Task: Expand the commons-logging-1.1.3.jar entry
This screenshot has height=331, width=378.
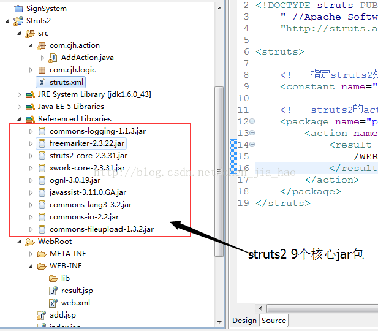Action: (31, 132)
